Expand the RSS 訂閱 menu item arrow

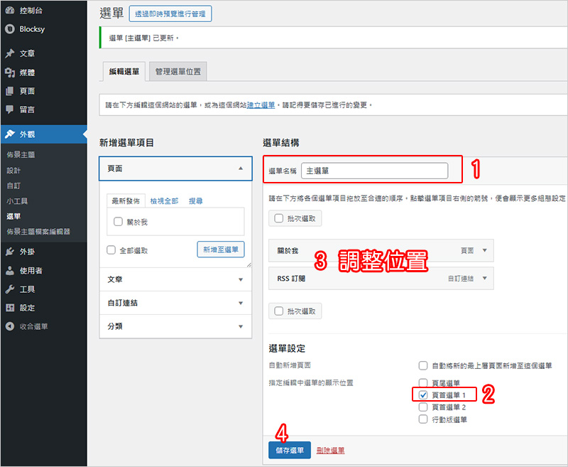484,279
